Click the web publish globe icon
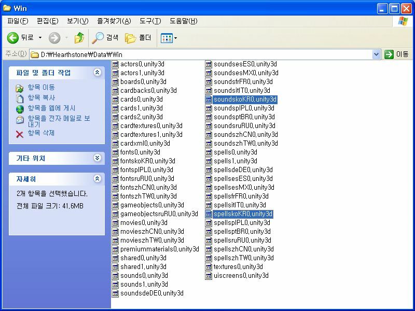The height and width of the screenshot is (311, 415). tap(20, 109)
